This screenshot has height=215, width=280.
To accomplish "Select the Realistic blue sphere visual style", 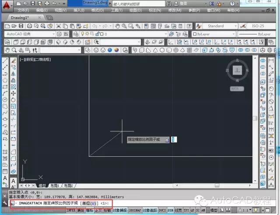I will click(110, 50).
